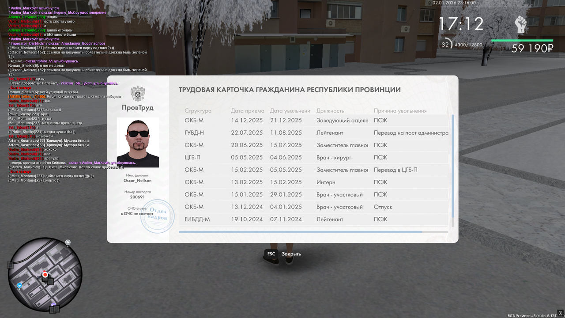Click the Перевод на пост администратора reason
The image size is (565, 318).
(x=411, y=132)
